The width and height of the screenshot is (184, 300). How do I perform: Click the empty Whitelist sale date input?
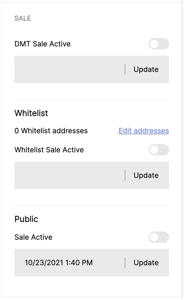click(x=70, y=175)
